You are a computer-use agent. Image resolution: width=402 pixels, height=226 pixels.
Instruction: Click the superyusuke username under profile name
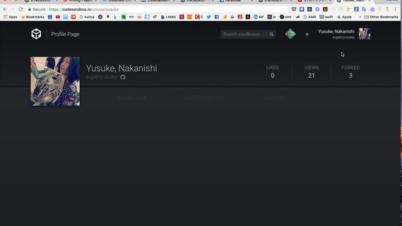[x=102, y=77]
